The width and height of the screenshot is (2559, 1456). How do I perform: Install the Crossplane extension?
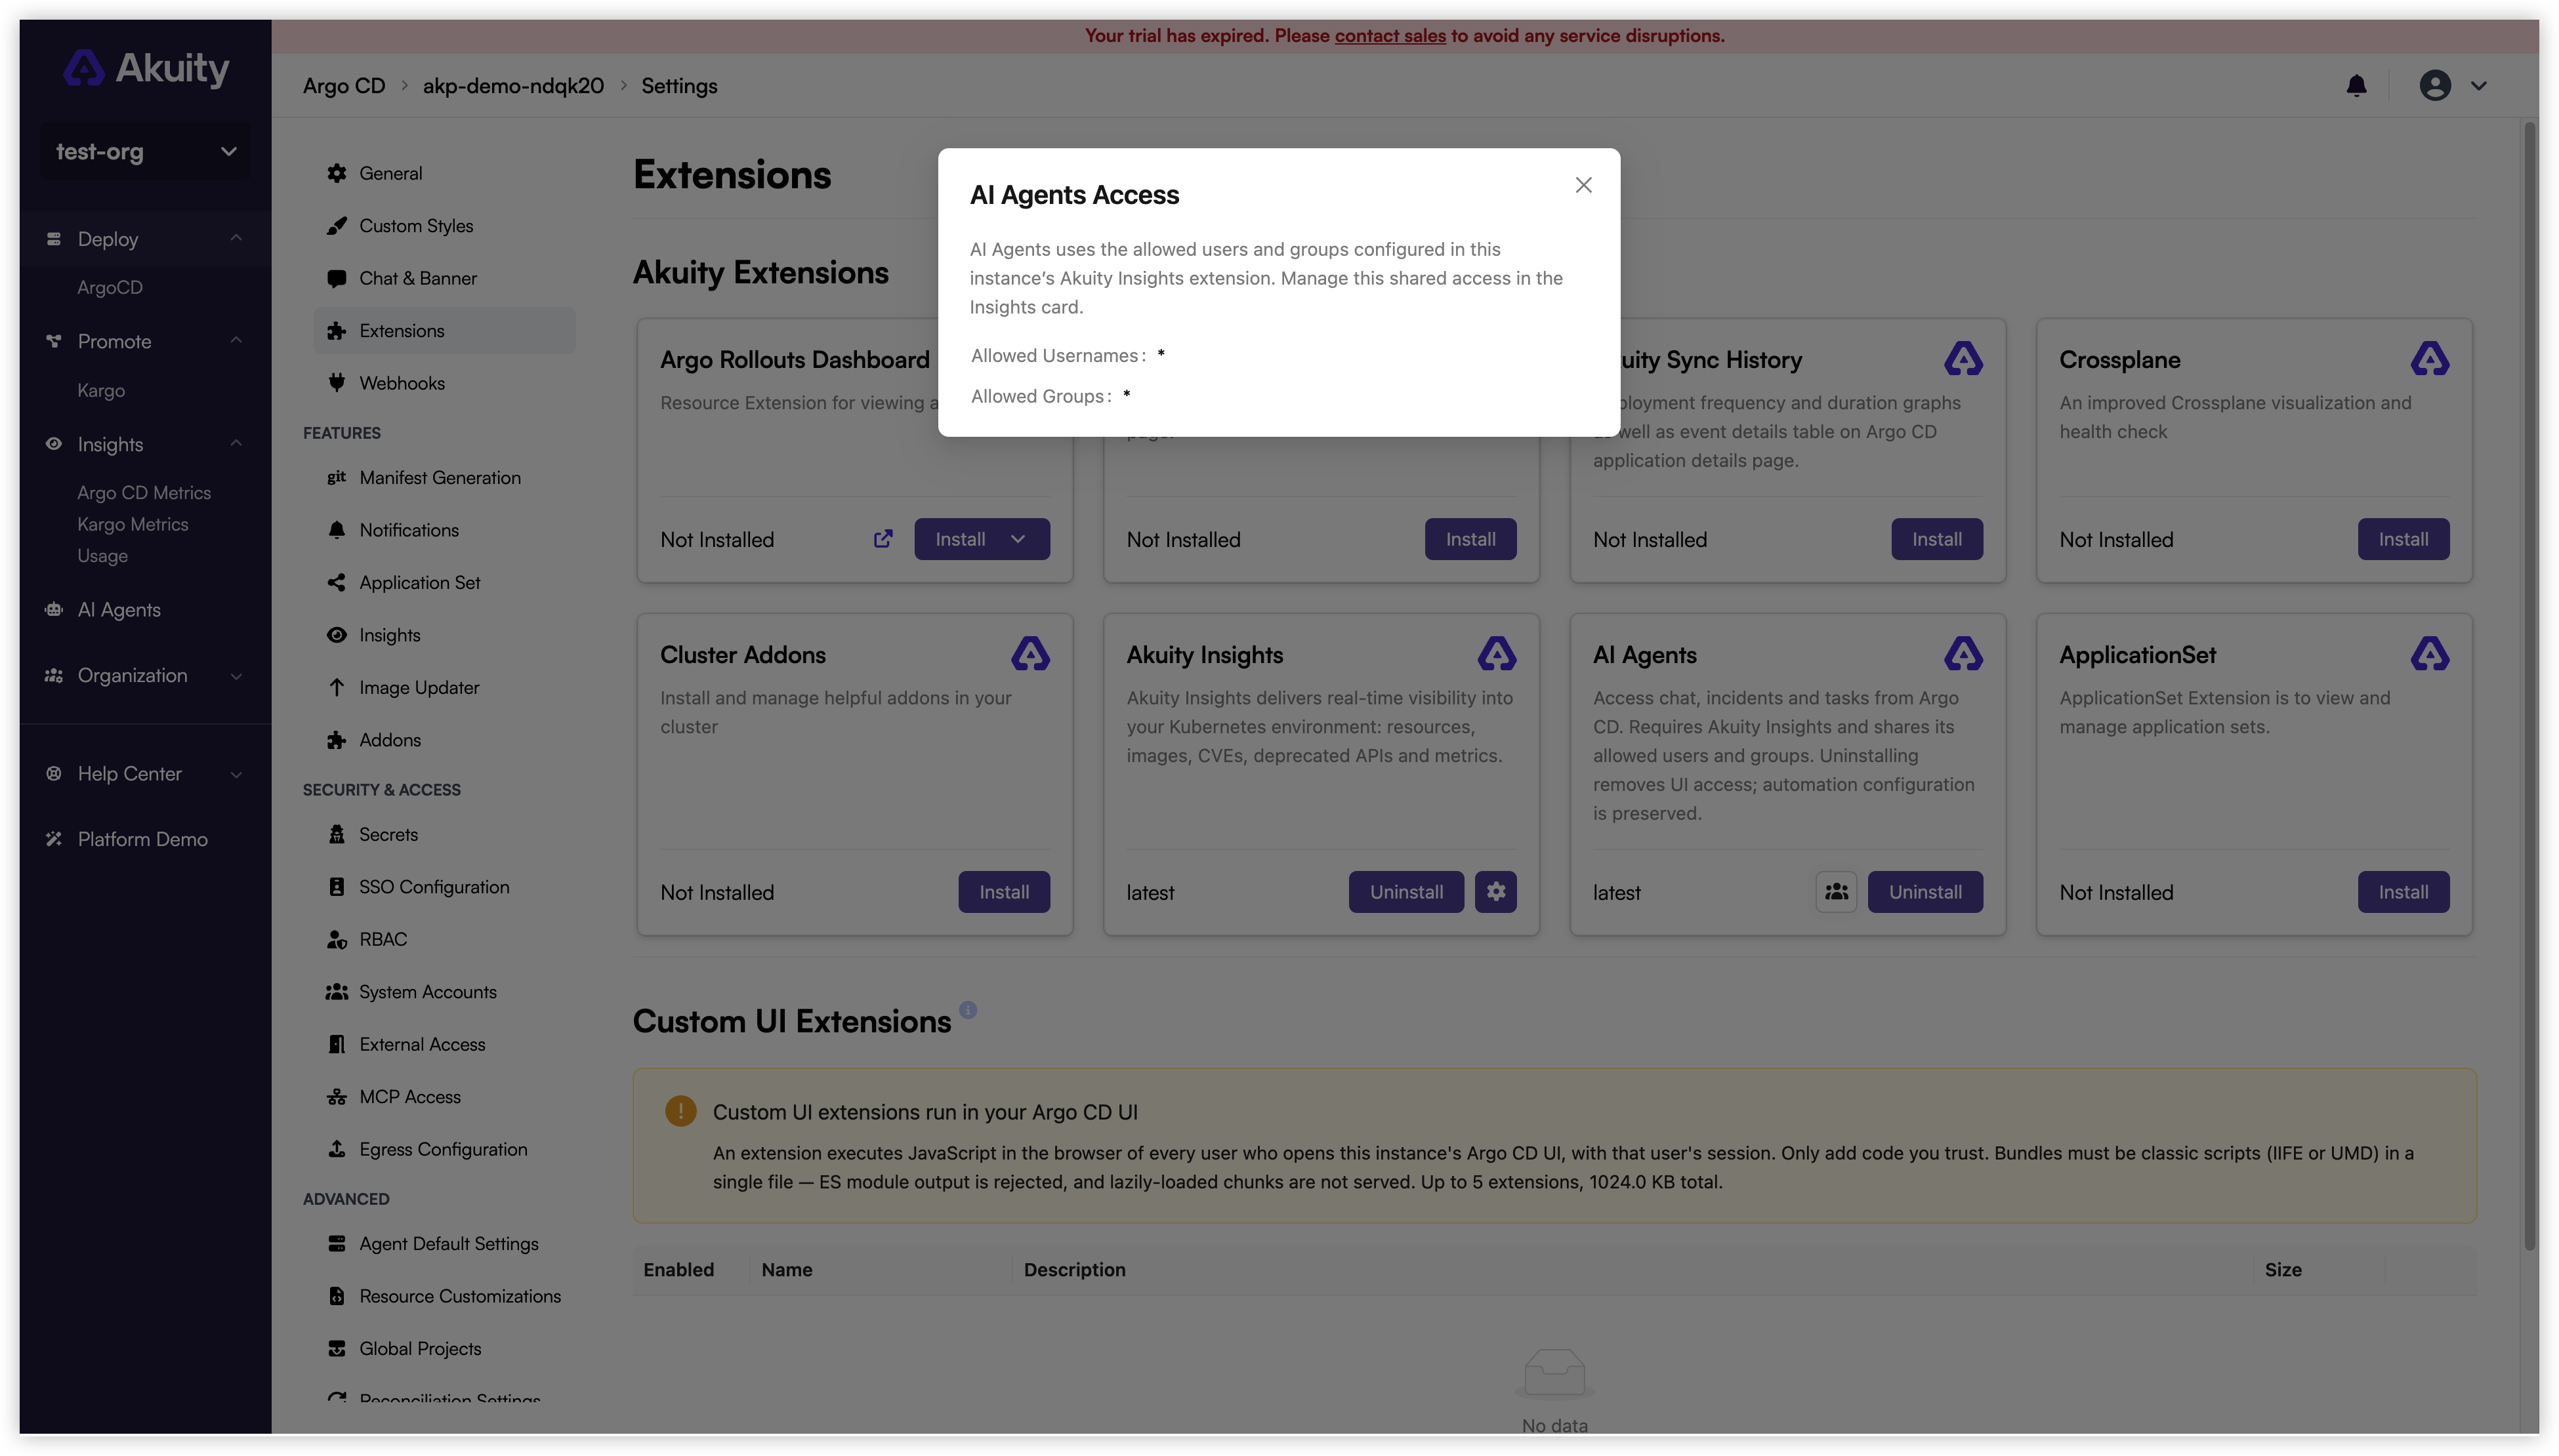(x=2403, y=539)
